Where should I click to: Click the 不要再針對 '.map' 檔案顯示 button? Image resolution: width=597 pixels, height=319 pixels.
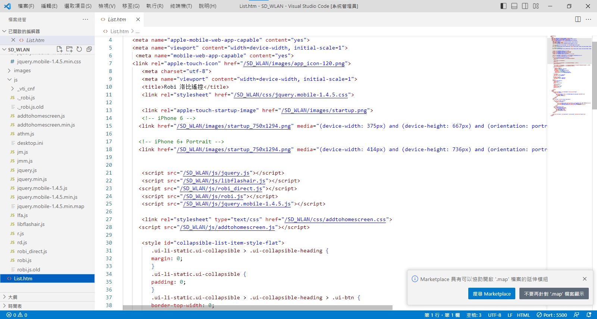point(554,294)
